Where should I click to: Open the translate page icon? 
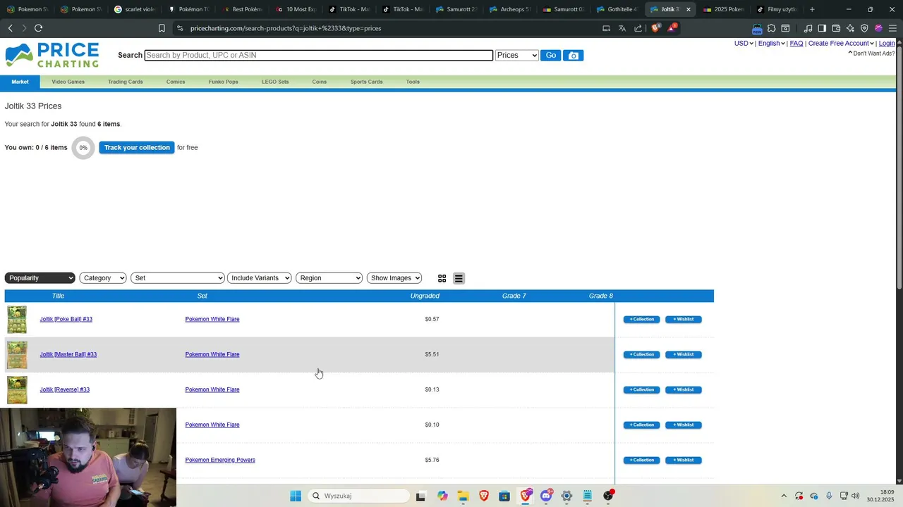[622, 28]
